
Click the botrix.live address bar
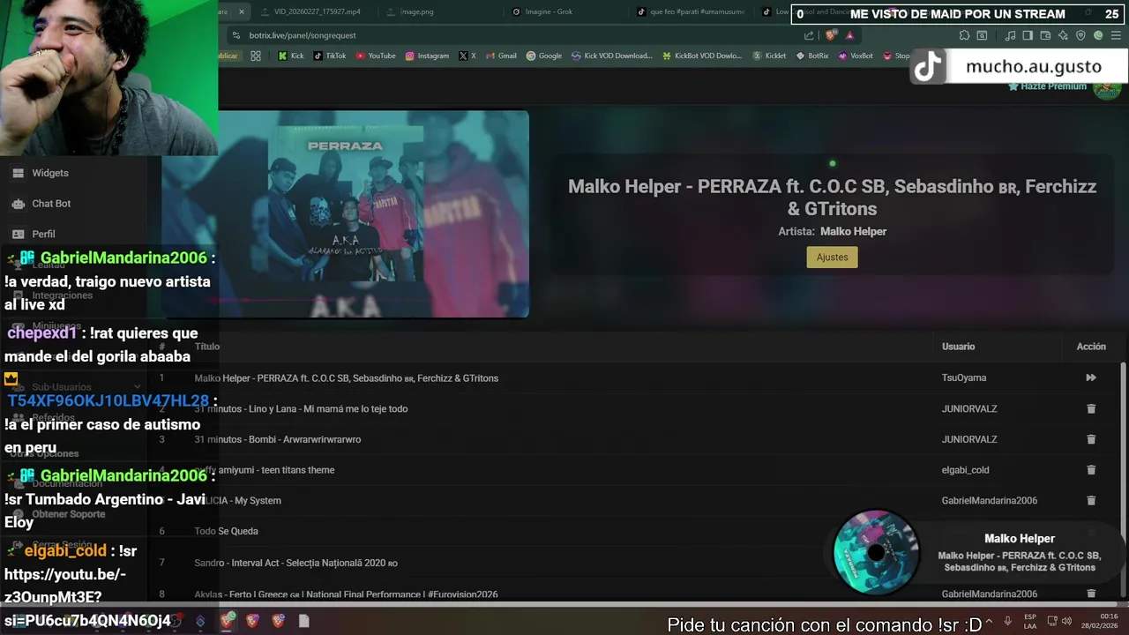point(520,35)
